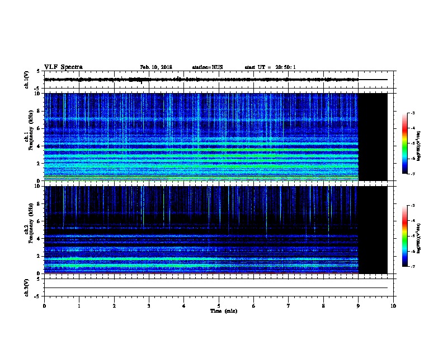The height and width of the screenshot is (343, 443).
Task: Click the "station=HUS" header text
Action: point(208,67)
